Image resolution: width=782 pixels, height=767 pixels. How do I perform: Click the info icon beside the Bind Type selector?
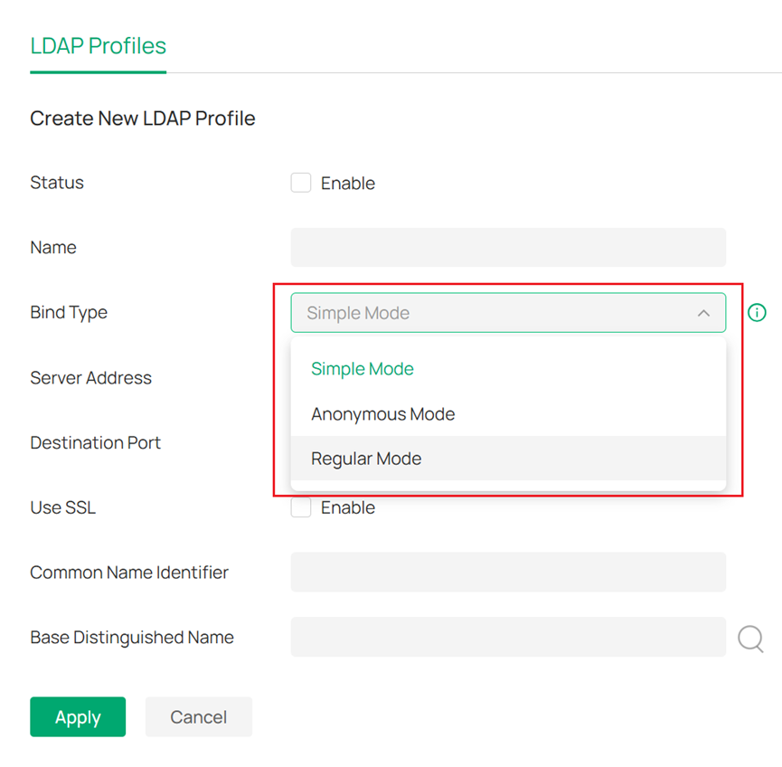(x=757, y=312)
